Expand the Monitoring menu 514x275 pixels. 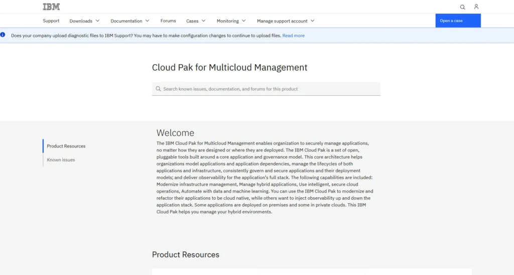(x=231, y=21)
